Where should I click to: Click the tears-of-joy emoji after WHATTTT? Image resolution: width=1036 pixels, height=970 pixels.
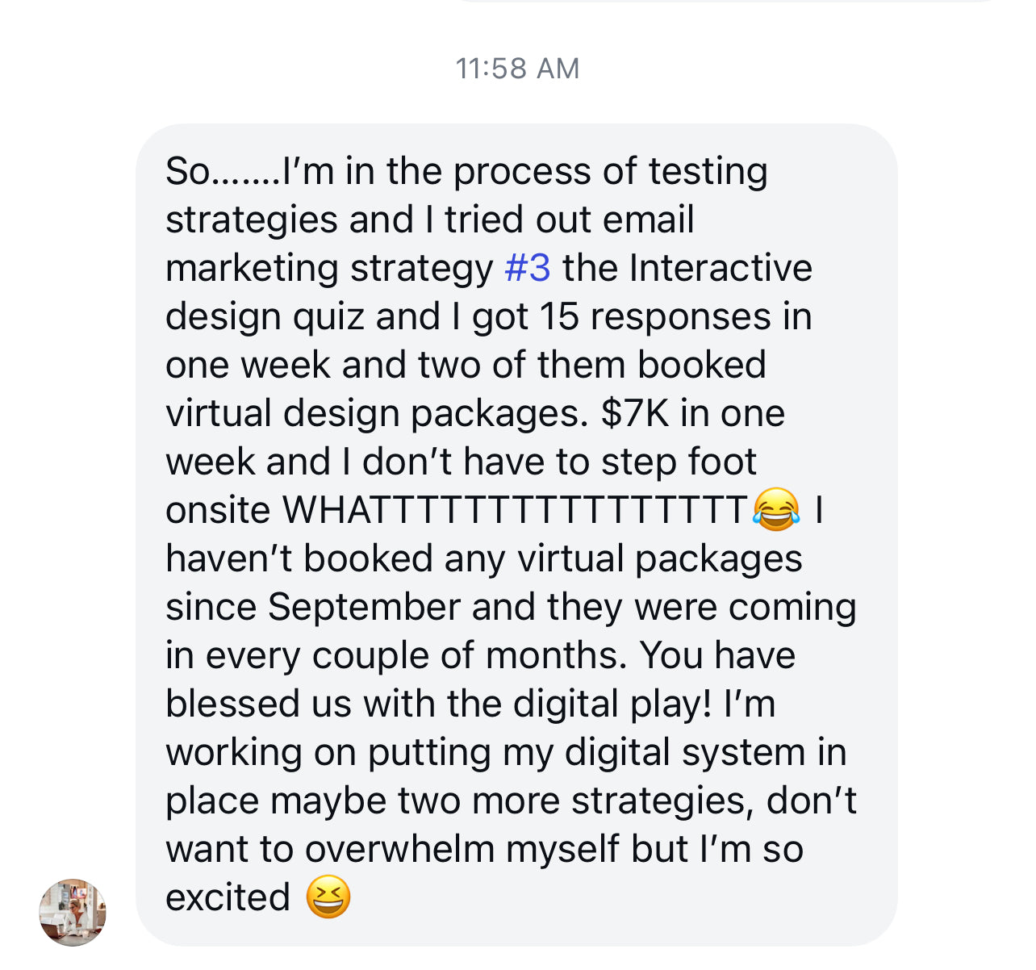pyautogui.click(x=776, y=509)
